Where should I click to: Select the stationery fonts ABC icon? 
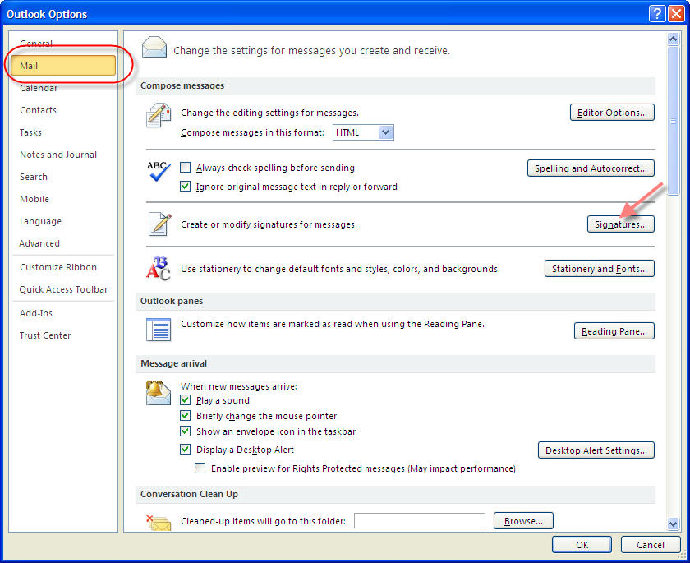[158, 267]
